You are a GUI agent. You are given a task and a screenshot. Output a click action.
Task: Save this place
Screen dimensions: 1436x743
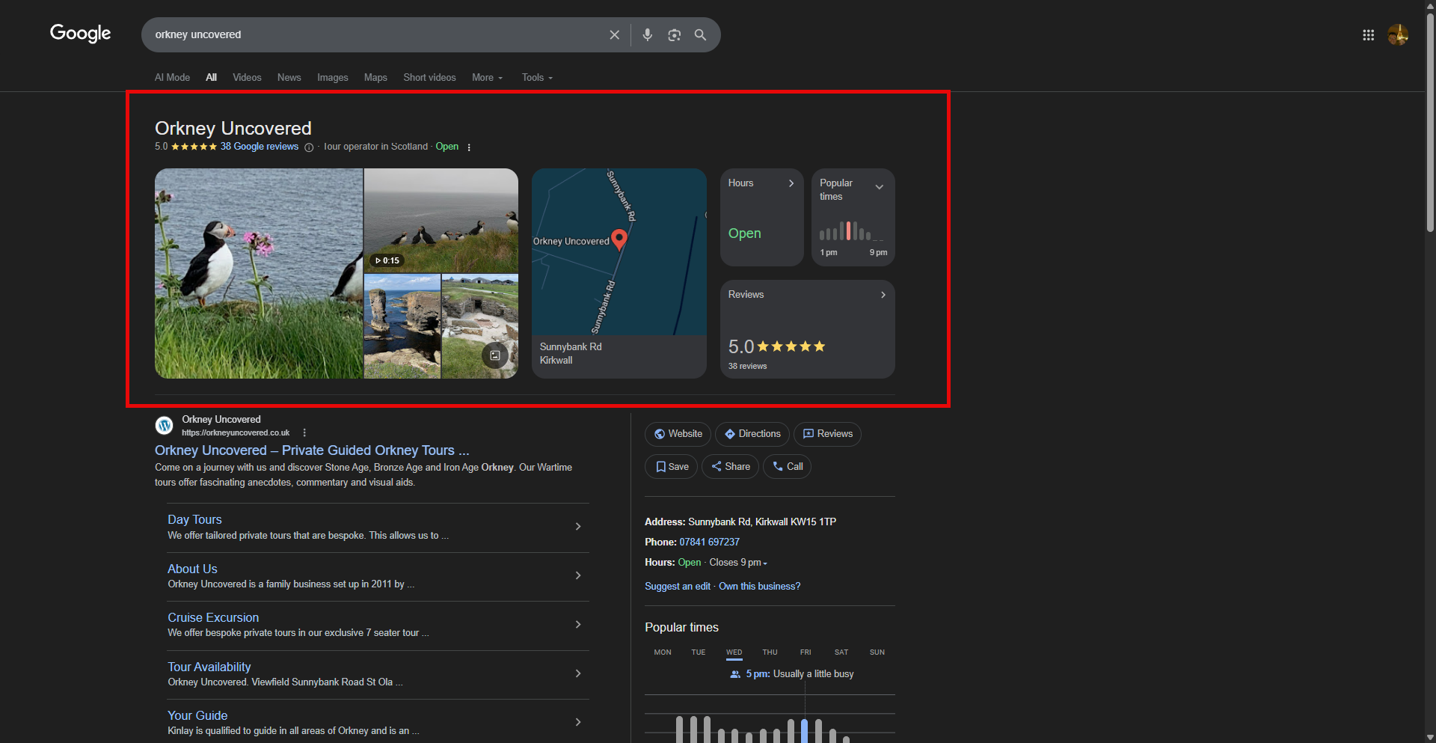pyautogui.click(x=672, y=467)
